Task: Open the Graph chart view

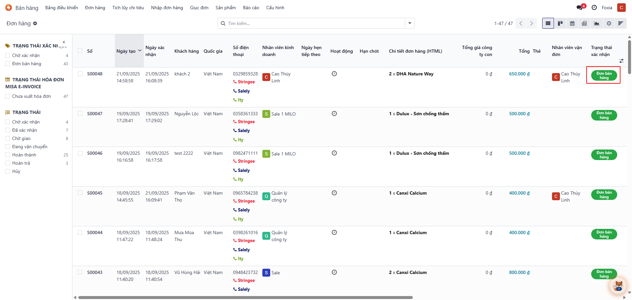Action: (596, 23)
